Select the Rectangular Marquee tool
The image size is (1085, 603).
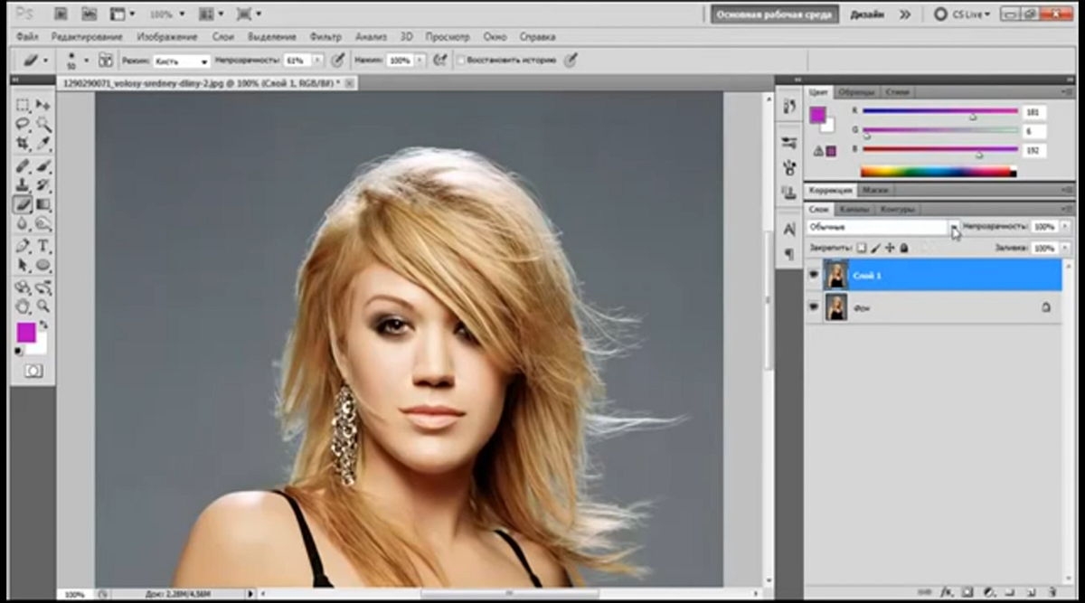point(24,106)
